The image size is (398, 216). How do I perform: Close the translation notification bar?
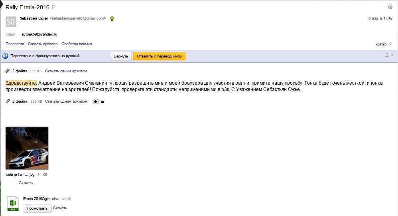[x=392, y=55]
